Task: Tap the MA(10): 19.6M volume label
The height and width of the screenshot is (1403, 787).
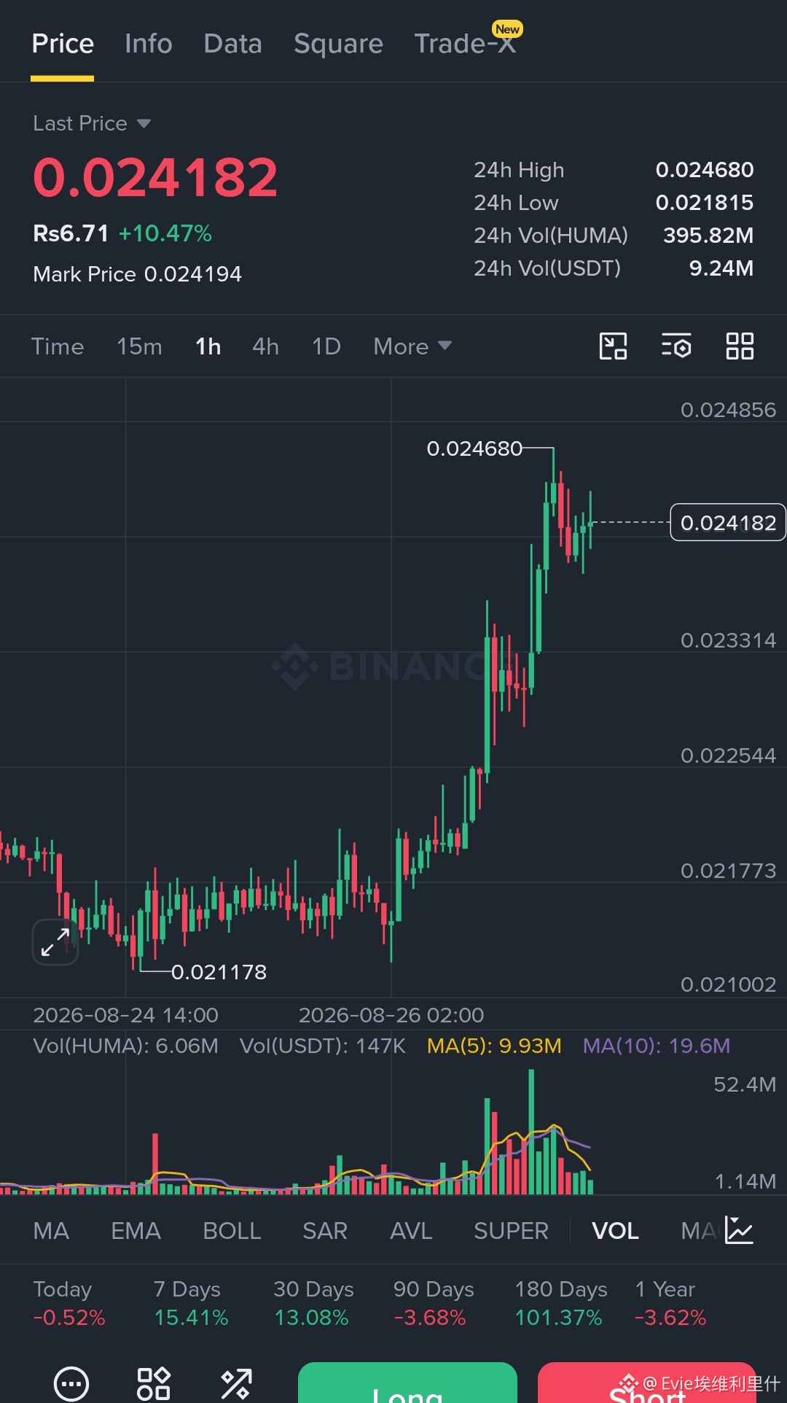Action: pos(657,1046)
